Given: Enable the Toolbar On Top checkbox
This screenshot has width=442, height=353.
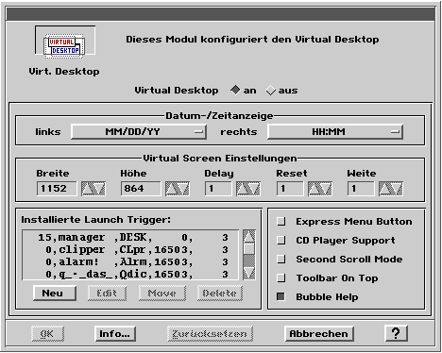Looking at the screenshot, I should tap(280, 278).
